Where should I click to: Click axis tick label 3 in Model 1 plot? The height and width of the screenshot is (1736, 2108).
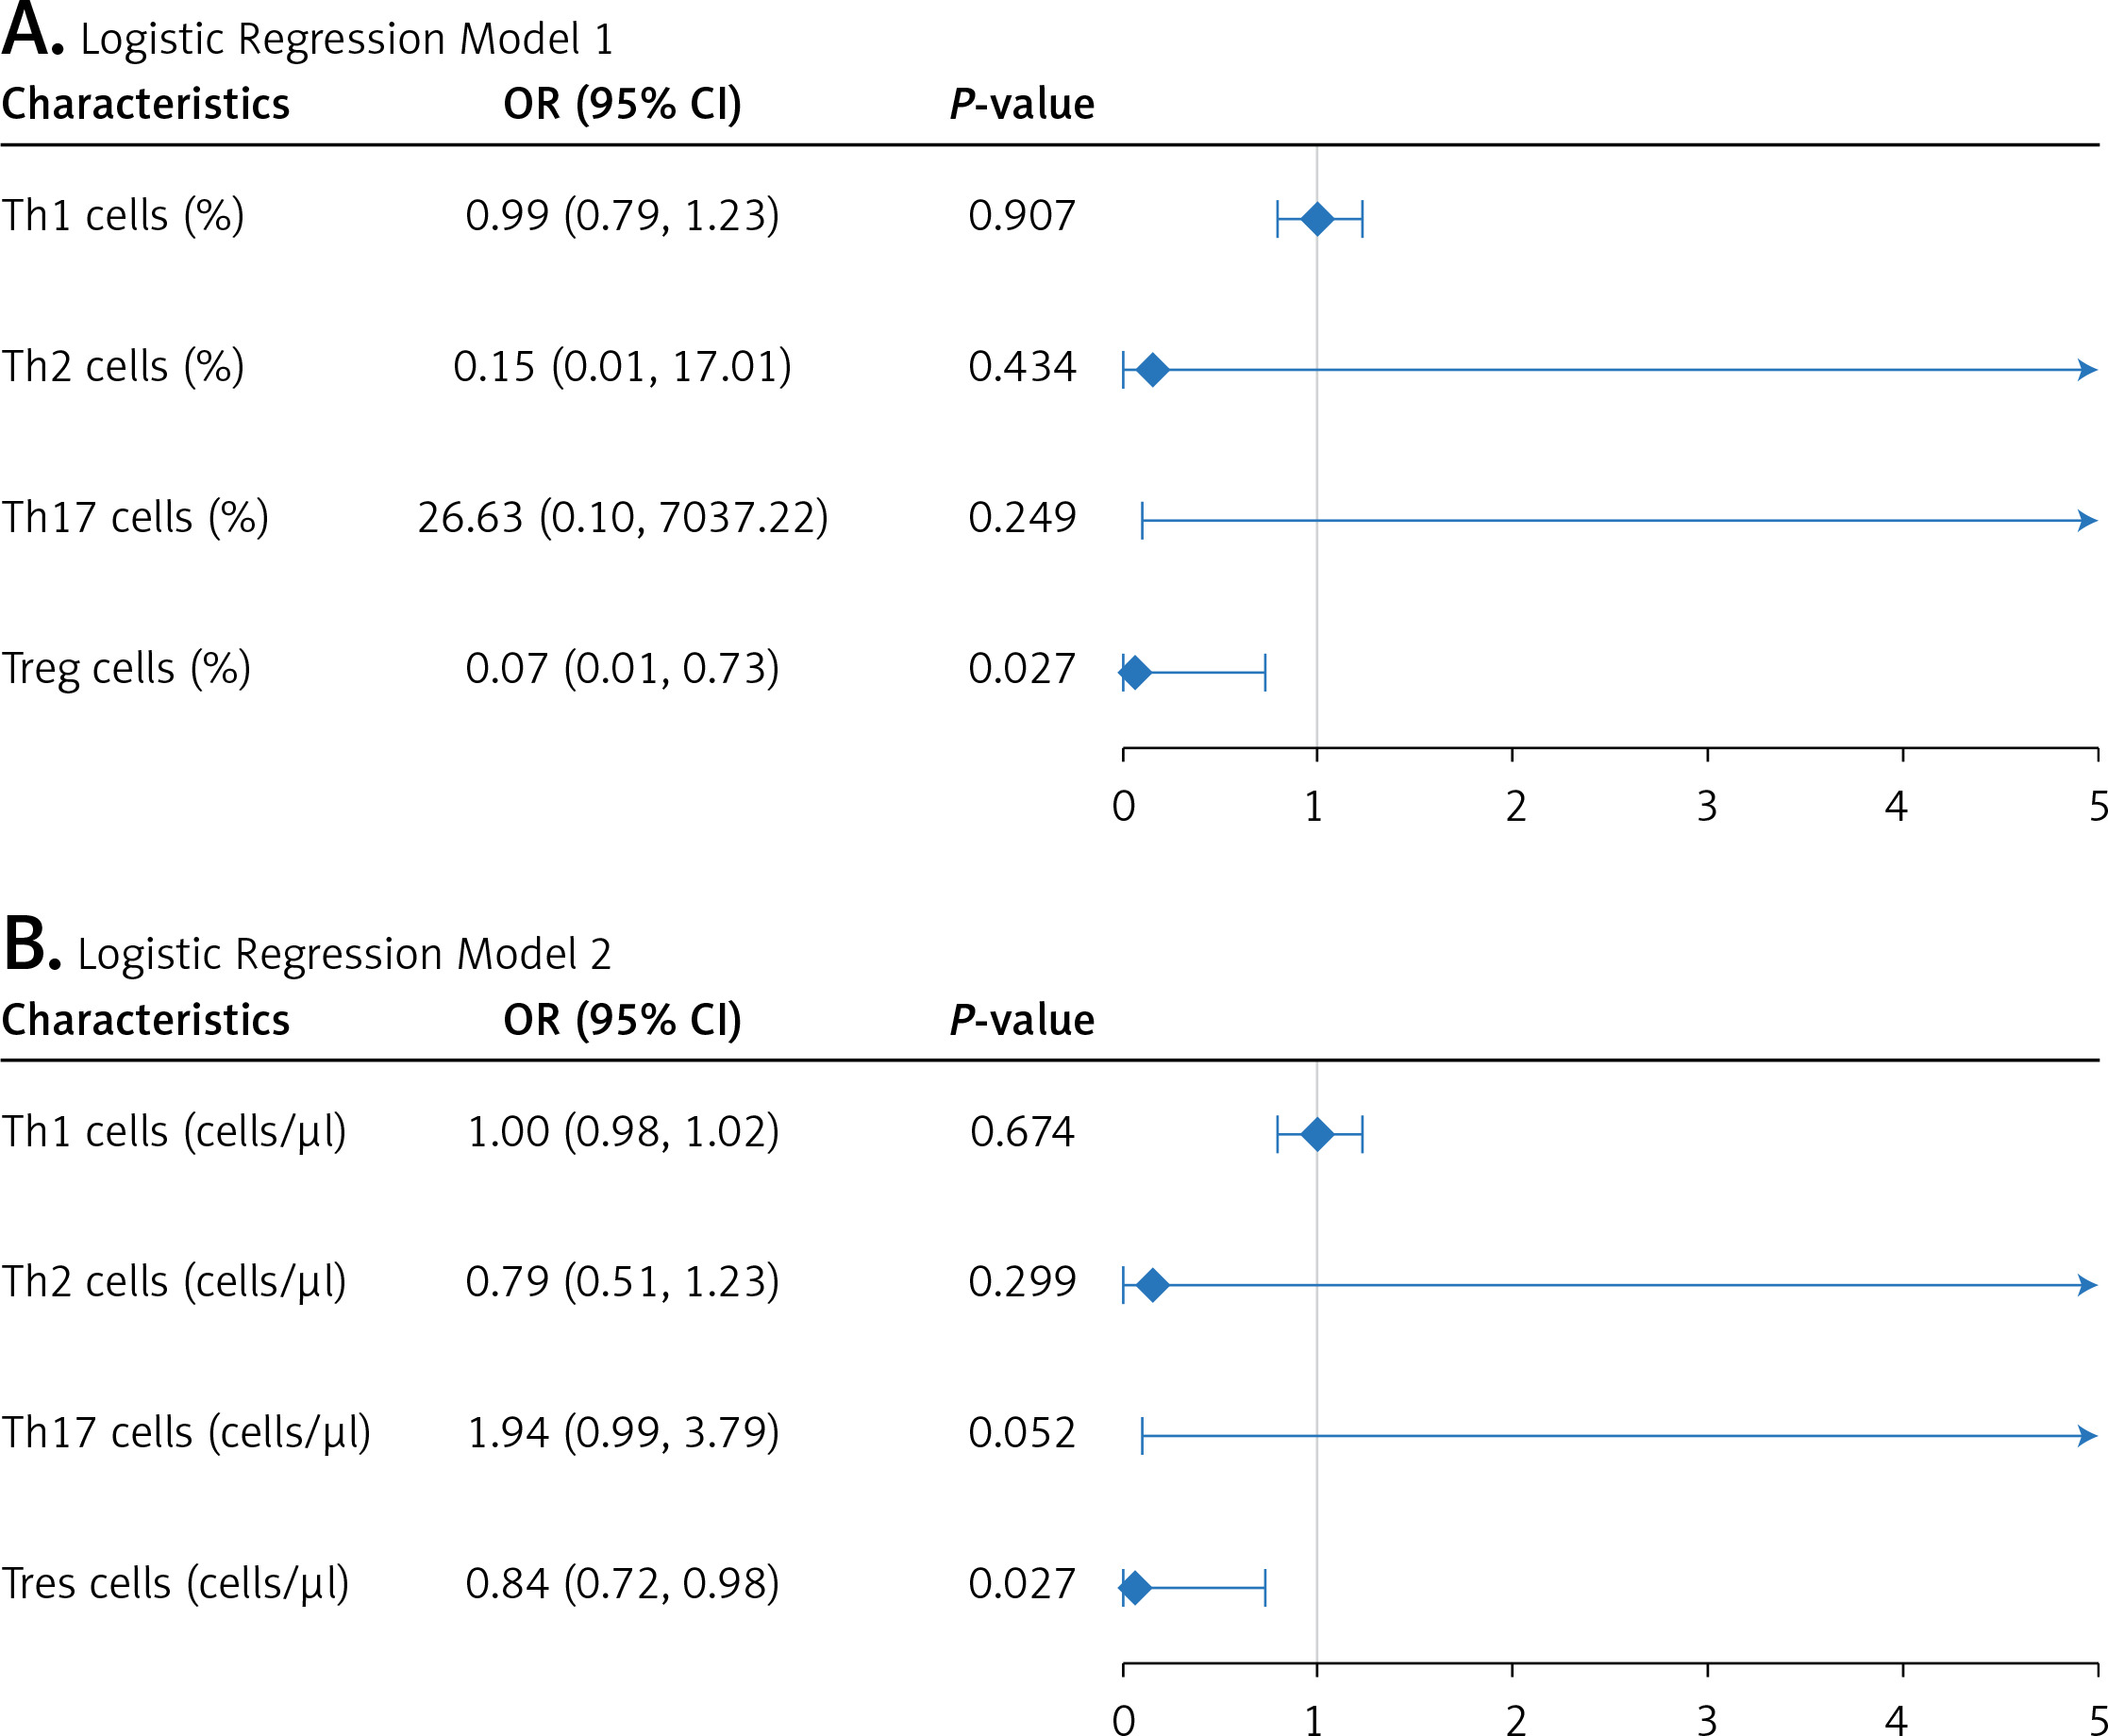(1706, 806)
